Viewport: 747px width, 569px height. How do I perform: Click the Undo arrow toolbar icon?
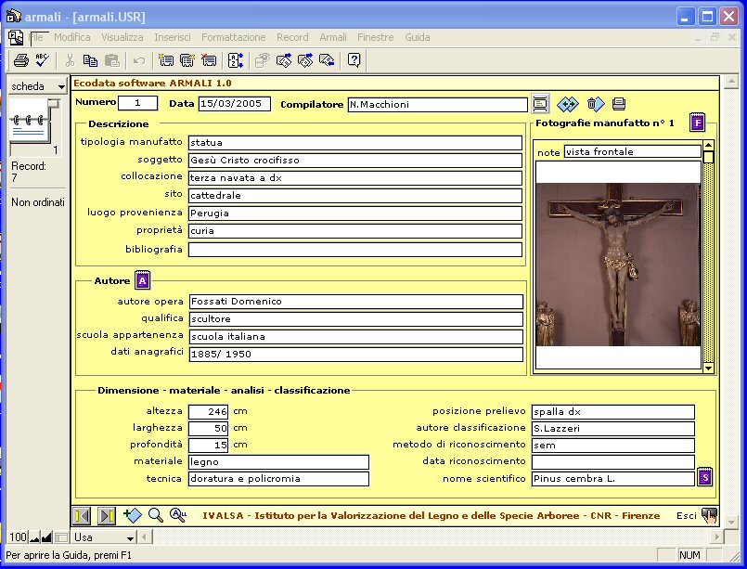pos(139,60)
